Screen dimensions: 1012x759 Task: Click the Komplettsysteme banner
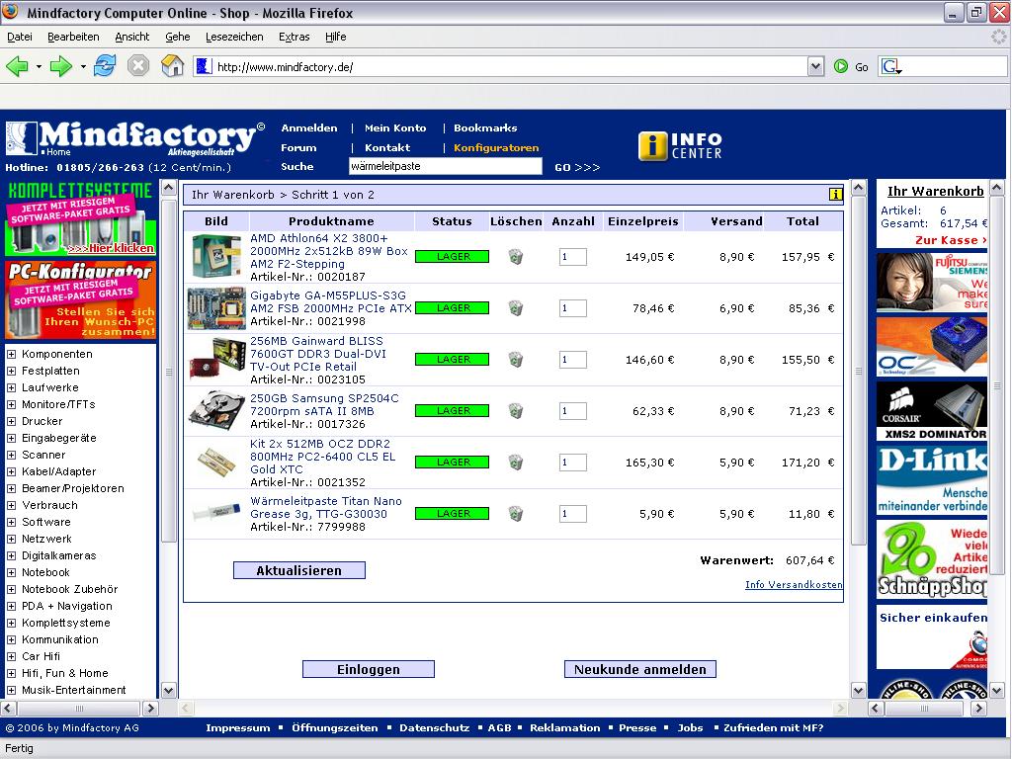(81, 218)
